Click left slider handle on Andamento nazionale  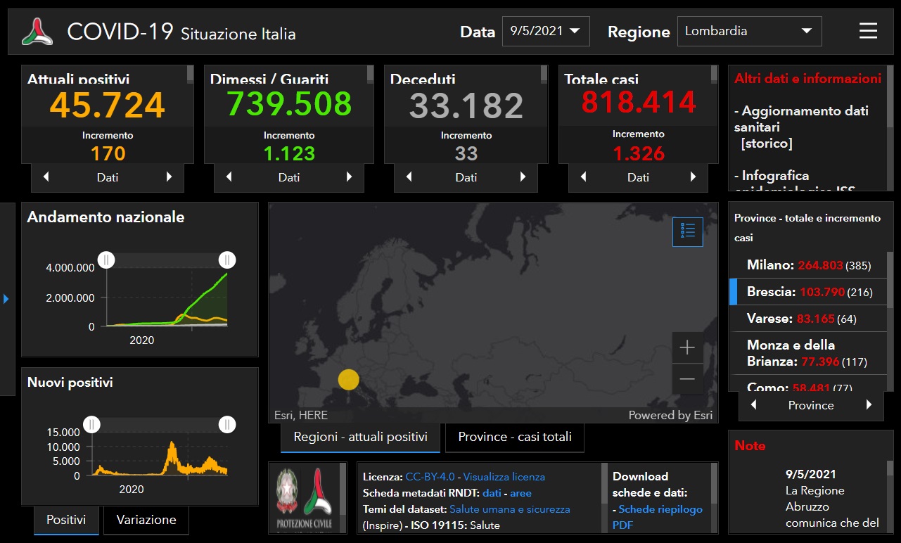[x=106, y=260]
